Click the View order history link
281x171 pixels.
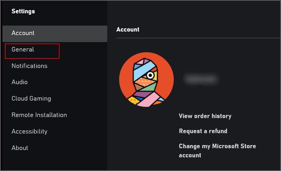[x=205, y=116]
